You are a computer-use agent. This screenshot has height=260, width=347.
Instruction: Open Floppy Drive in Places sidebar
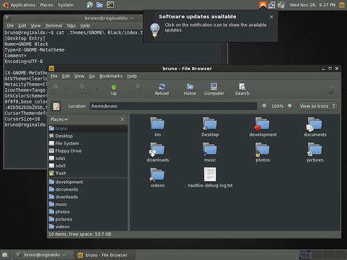(88, 150)
